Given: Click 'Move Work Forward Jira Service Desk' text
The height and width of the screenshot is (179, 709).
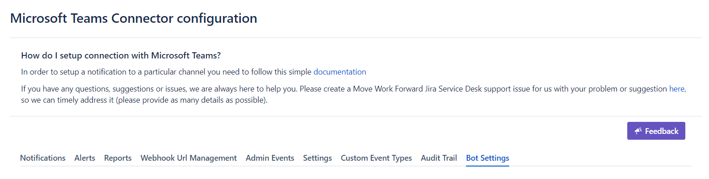Looking at the screenshot, I should pyautogui.click(x=417, y=89).
